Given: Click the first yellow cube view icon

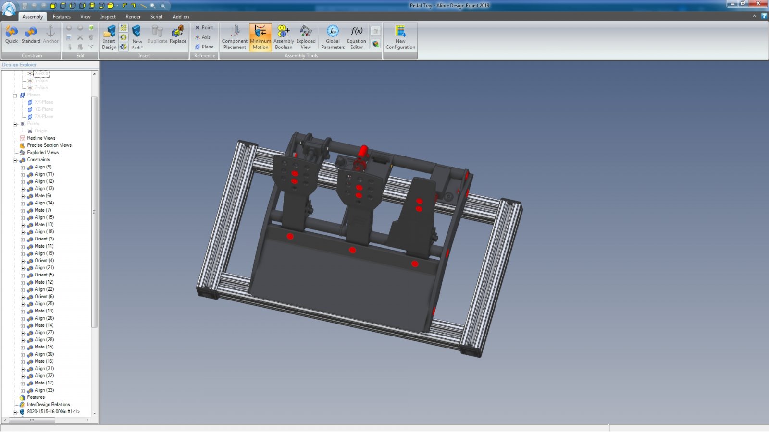Looking at the screenshot, I should [53, 6].
